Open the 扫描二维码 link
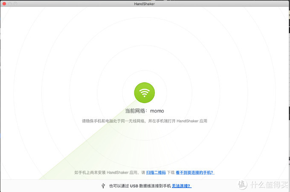The width and height of the screenshot is (290, 192). pos(156,172)
